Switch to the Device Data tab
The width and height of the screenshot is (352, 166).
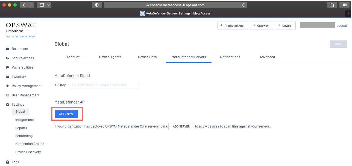(x=147, y=57)
